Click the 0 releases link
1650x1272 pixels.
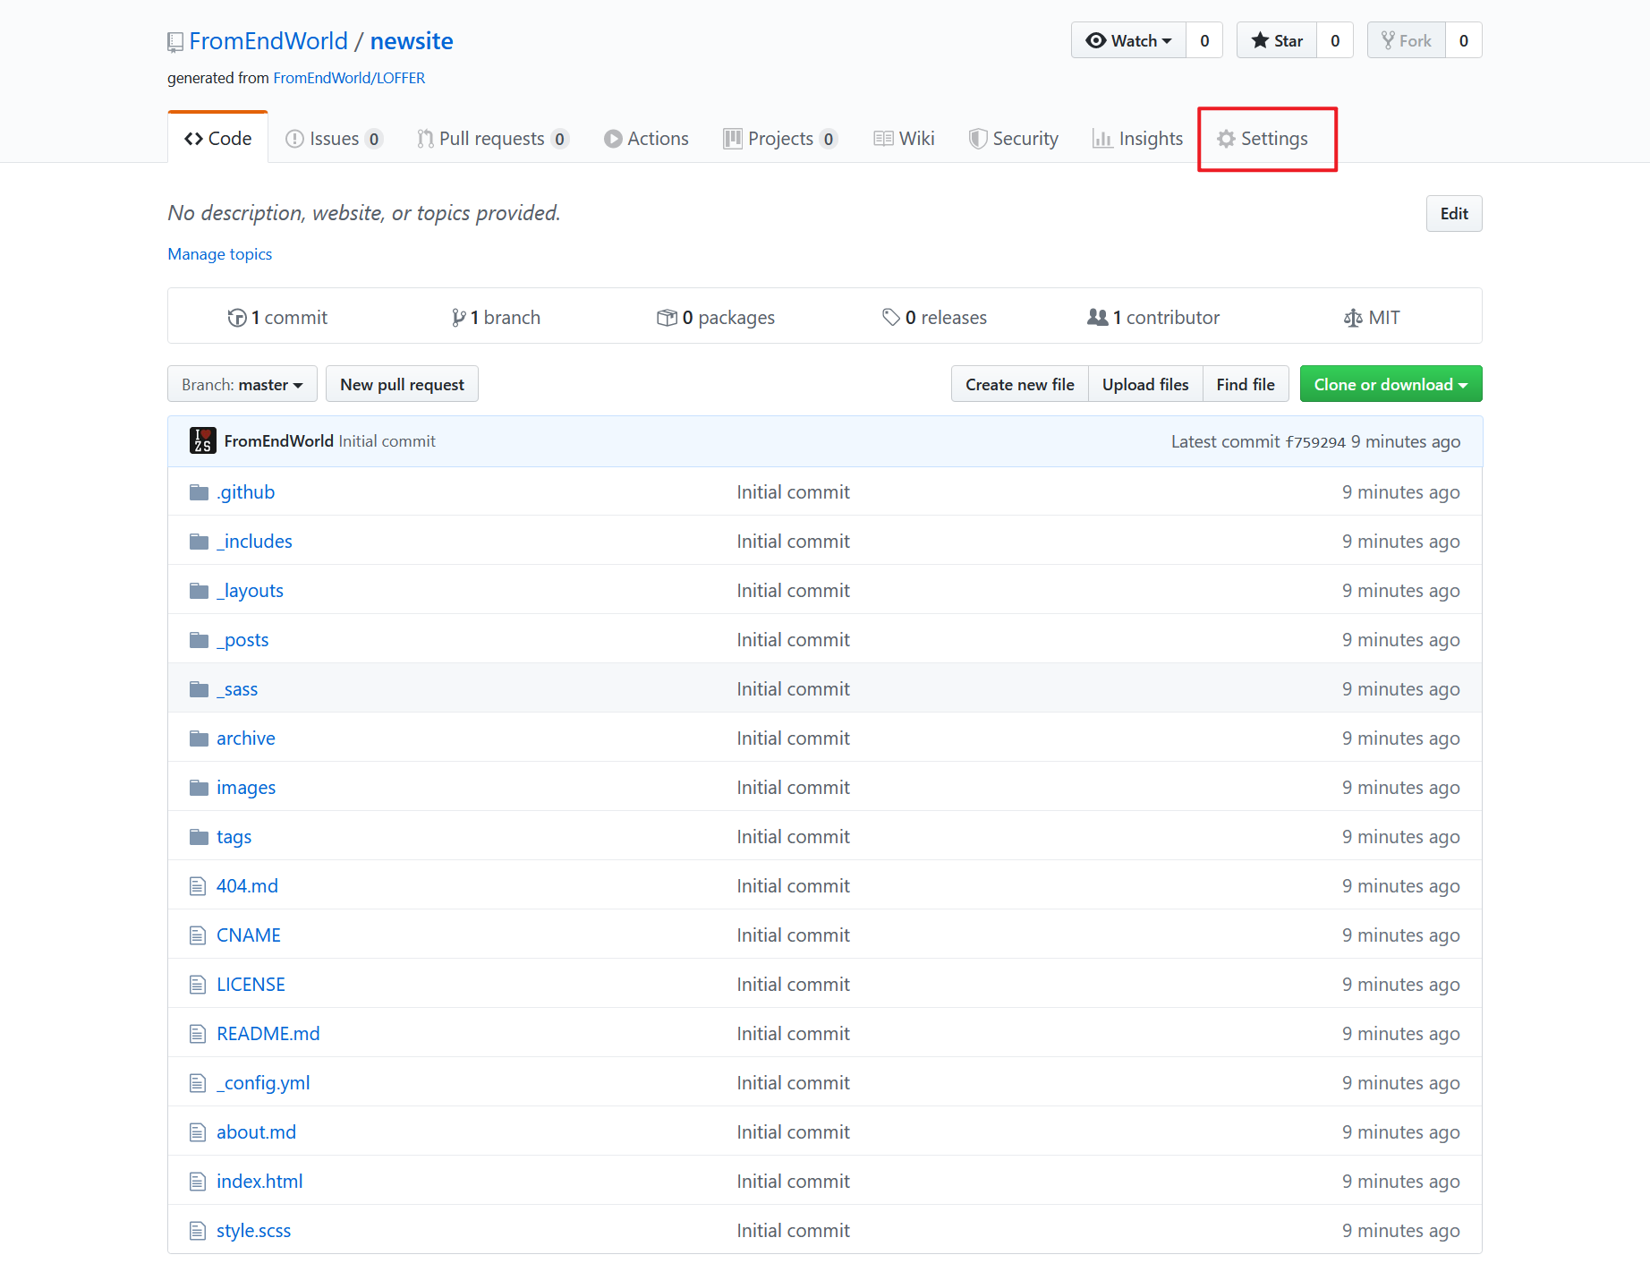pos(935,318)
